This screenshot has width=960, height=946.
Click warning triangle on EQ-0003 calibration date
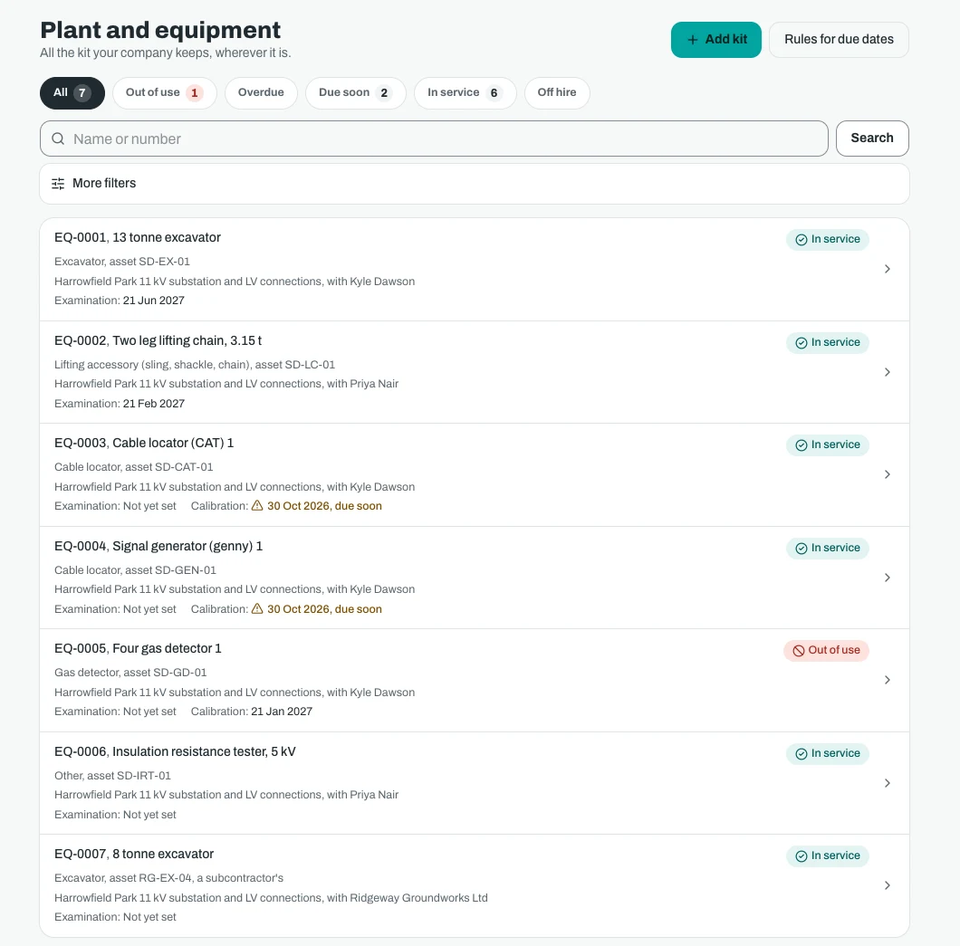pyautogui.click(x=257, y=506)
